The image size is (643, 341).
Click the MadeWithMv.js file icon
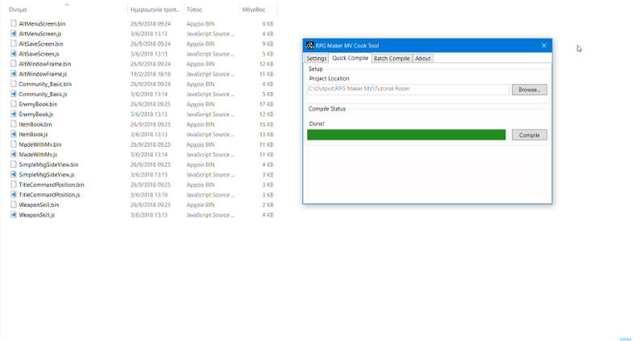pos(14,154)
